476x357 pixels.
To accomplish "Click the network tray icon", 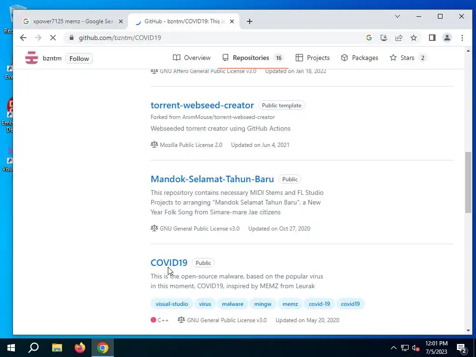I will tap(405, 348).
